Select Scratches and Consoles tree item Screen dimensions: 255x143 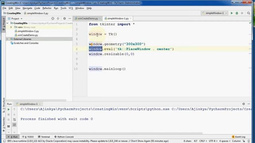[25, 43]
